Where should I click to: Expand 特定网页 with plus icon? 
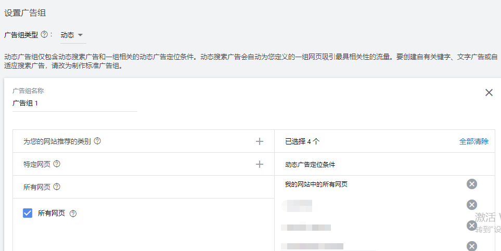coord(260,164)
